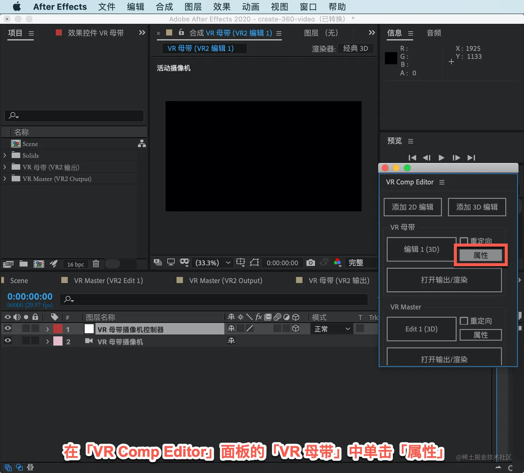
Task: Toggle mask and shape path visibility
Action: 184,262
